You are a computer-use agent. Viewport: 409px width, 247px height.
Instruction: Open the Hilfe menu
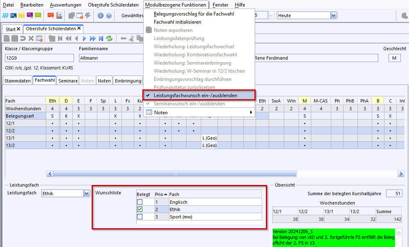240,4
